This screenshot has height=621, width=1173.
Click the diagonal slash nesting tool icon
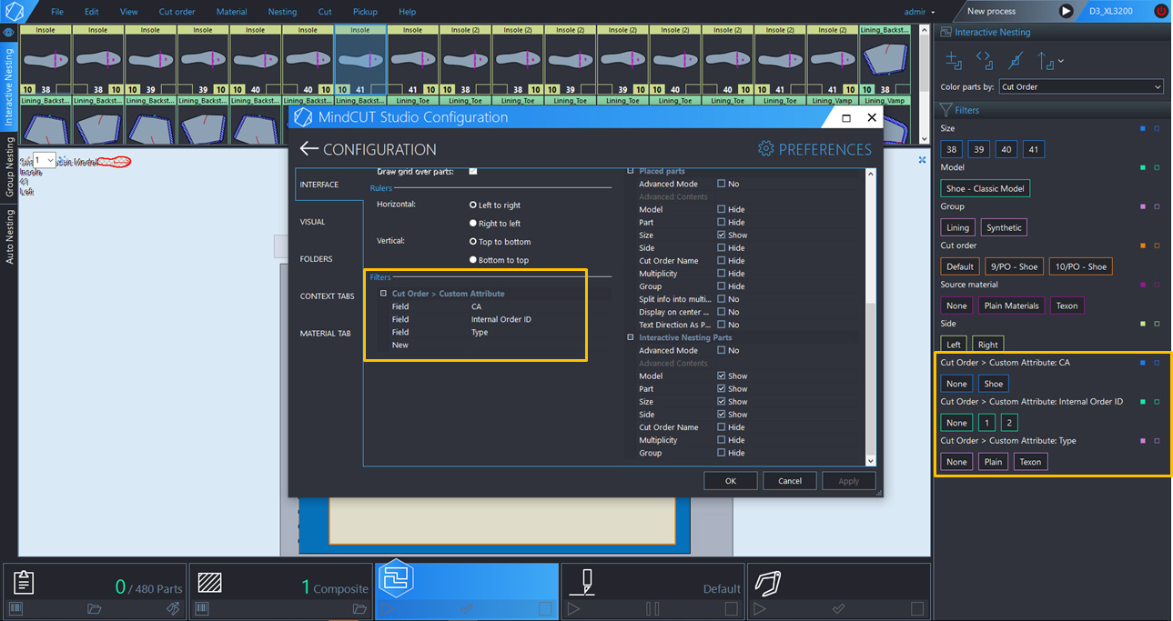(x=1016, y=61)
